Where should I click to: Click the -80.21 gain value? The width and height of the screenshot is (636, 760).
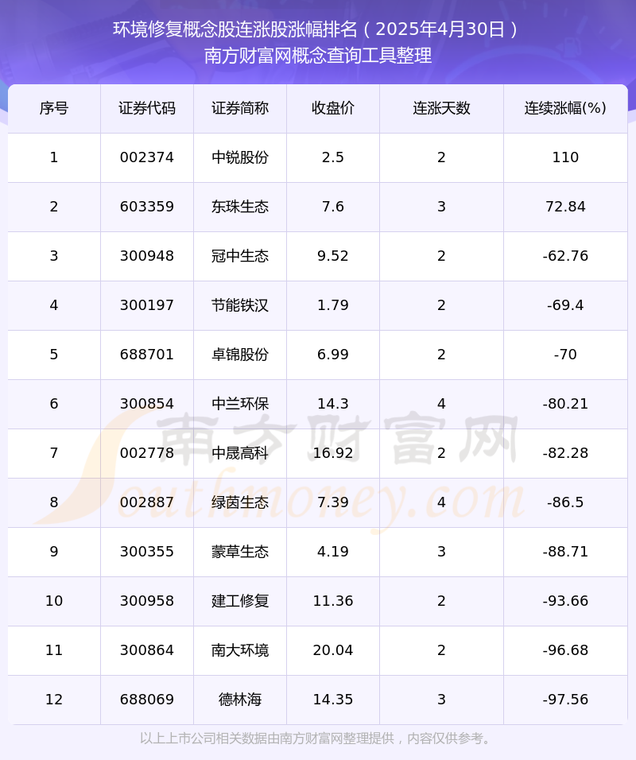[x=565, y=404]
